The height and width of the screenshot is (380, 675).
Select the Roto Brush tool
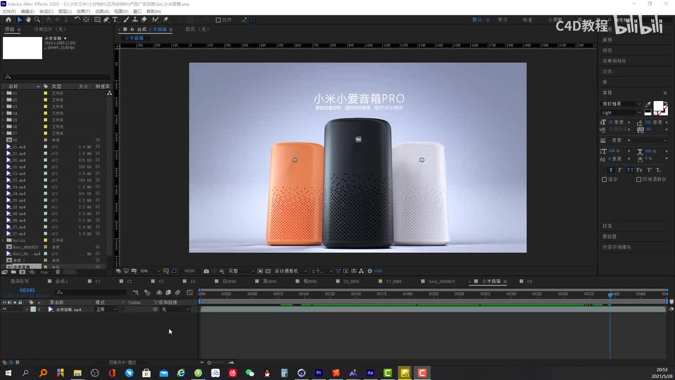coord(156,20)
